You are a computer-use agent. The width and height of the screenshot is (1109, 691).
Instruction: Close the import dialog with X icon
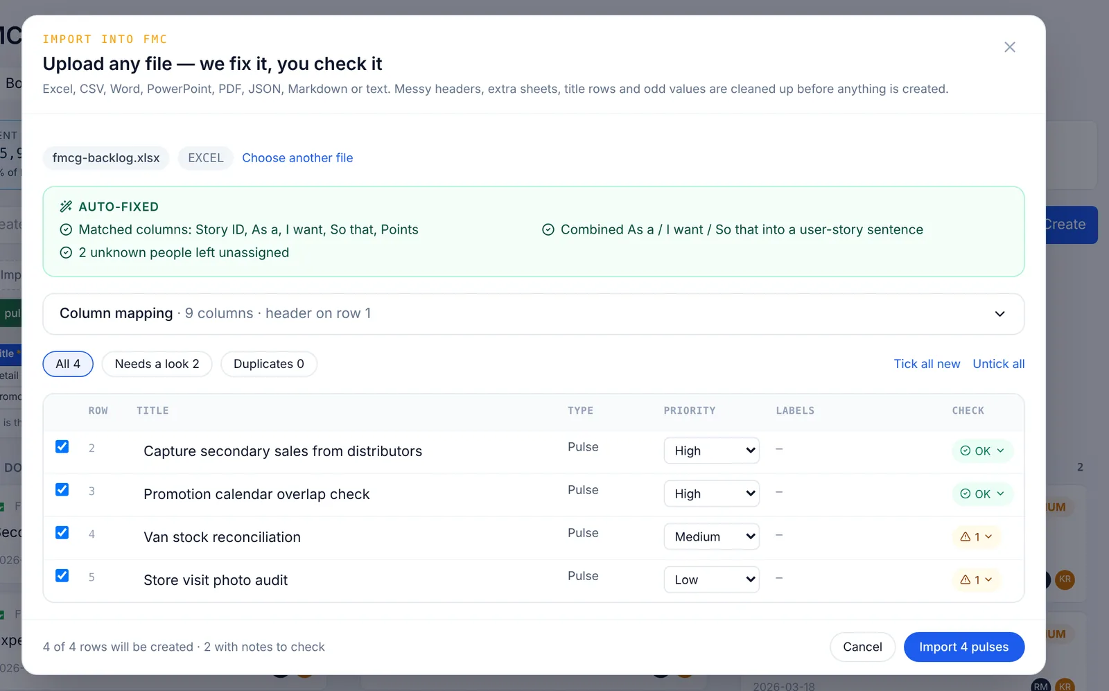(x=1010, y=47)
